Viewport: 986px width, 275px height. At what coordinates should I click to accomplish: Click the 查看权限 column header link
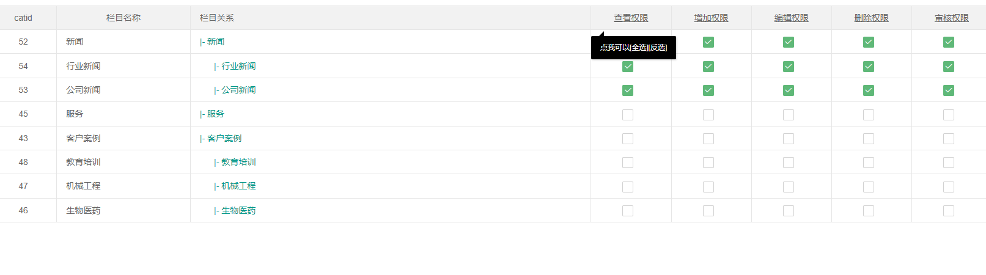(x=631, y=18)
